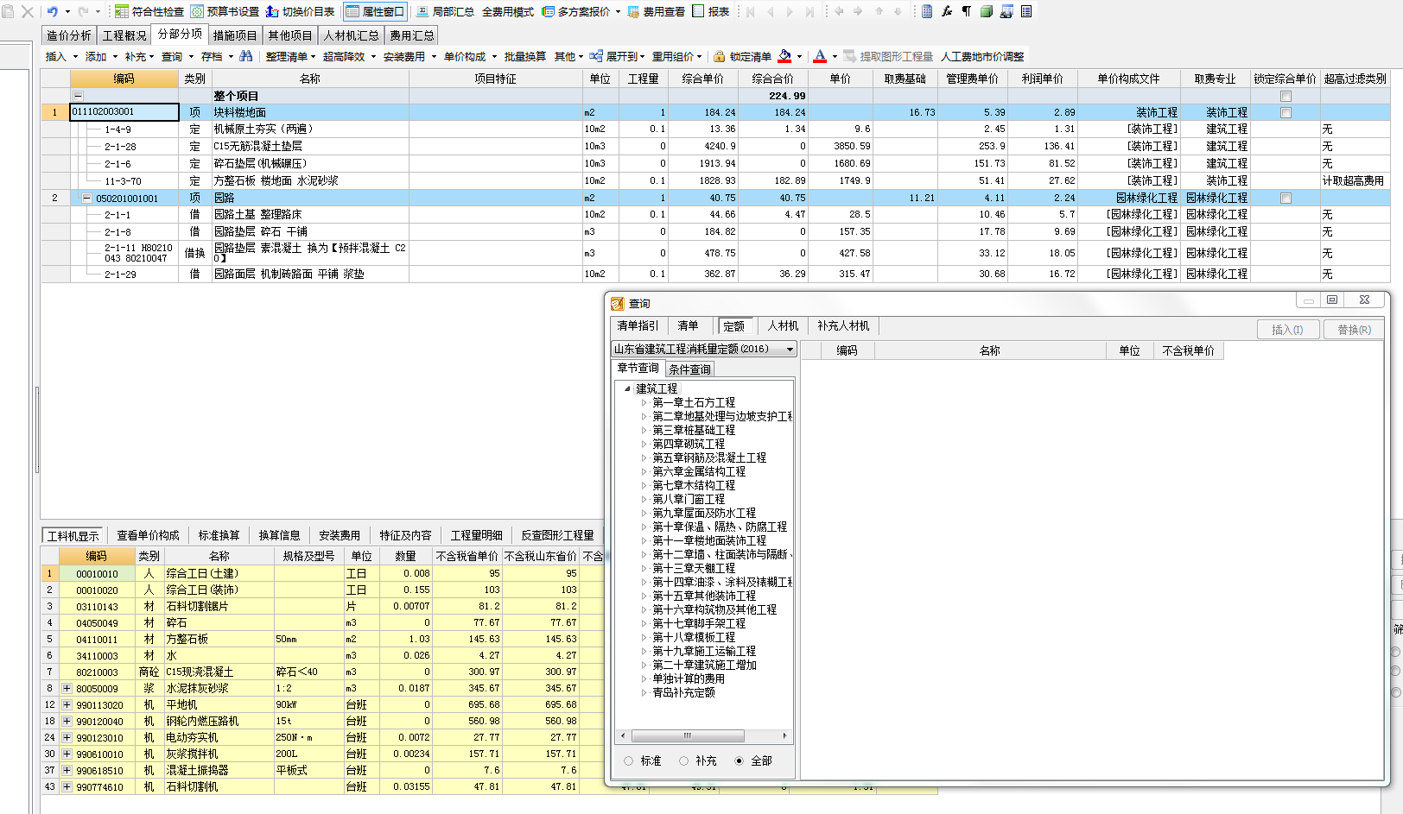Click the binoculars find icon
Screen dimensions: 1403x814
tap(246, 56)
